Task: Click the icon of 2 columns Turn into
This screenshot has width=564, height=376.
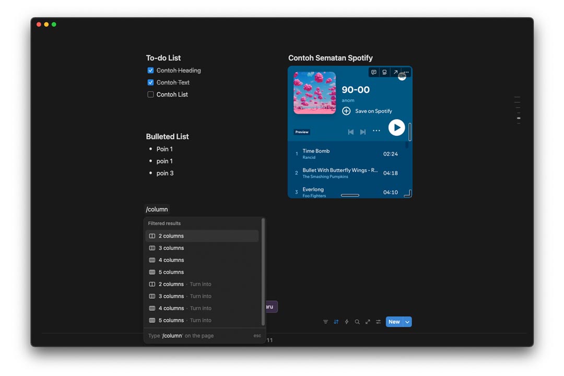Action: coord(152,284)
